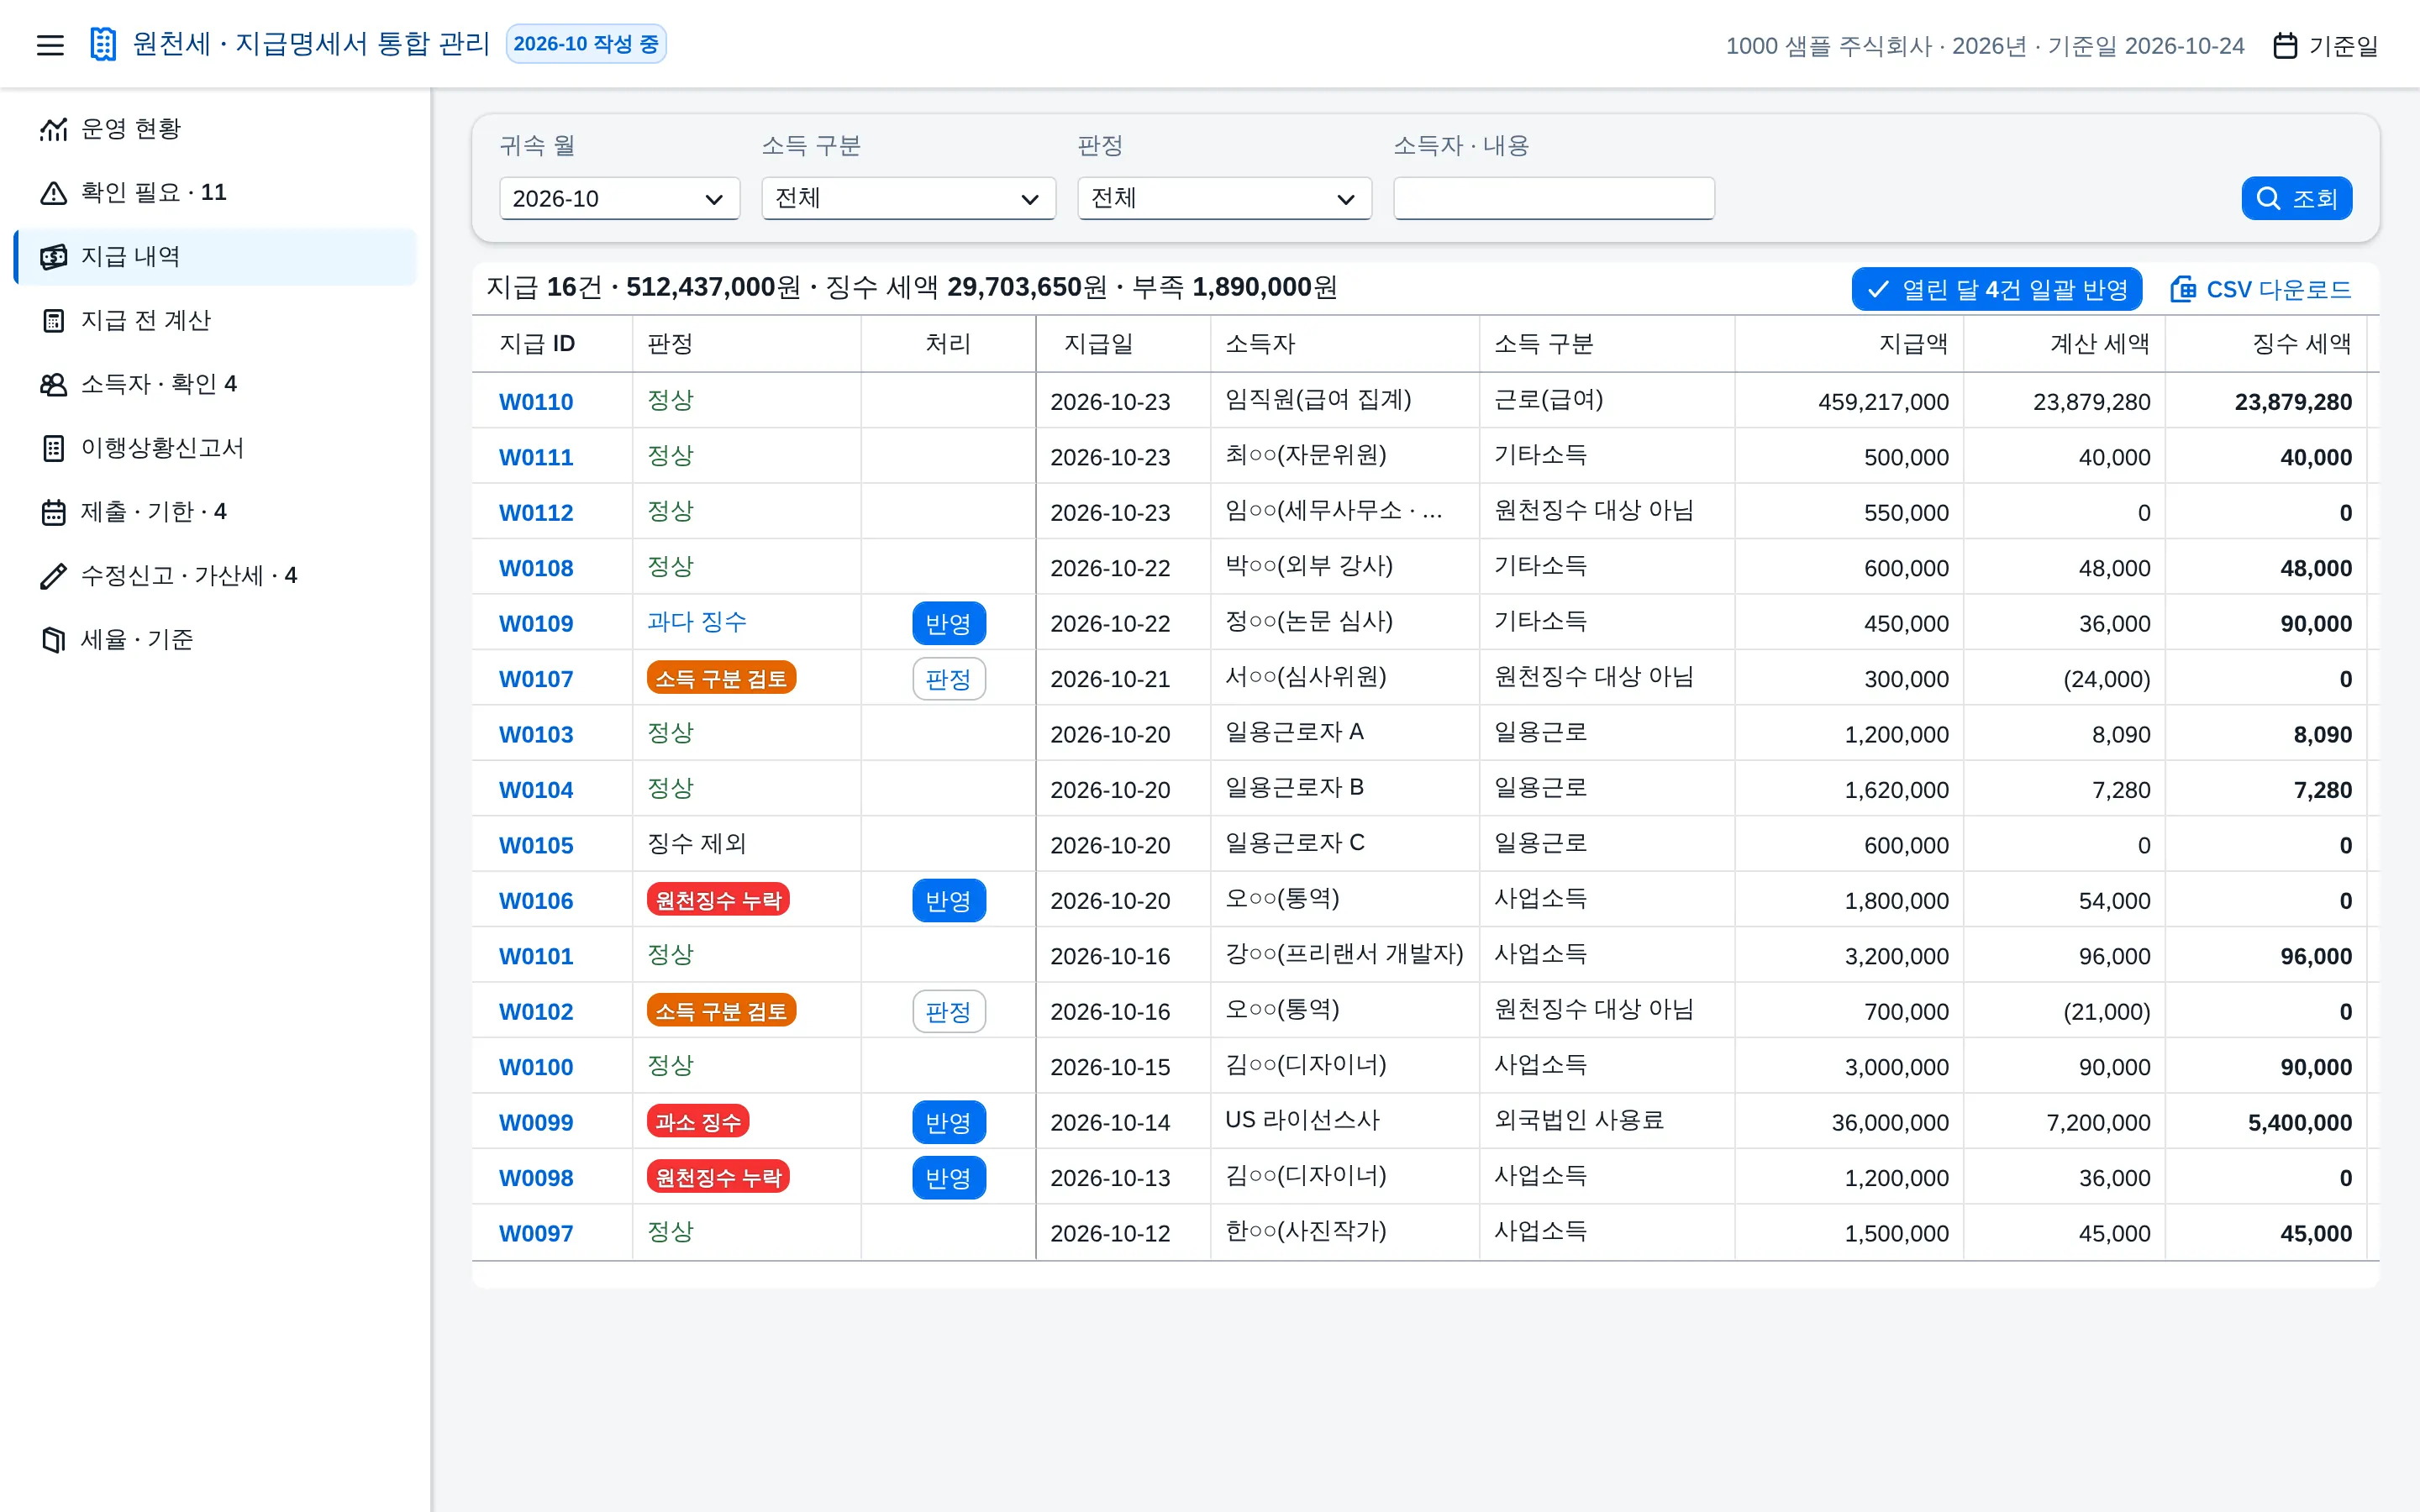
Task: Click the calendar icon next to 기준일
Action: click(x=2285, y=45)
